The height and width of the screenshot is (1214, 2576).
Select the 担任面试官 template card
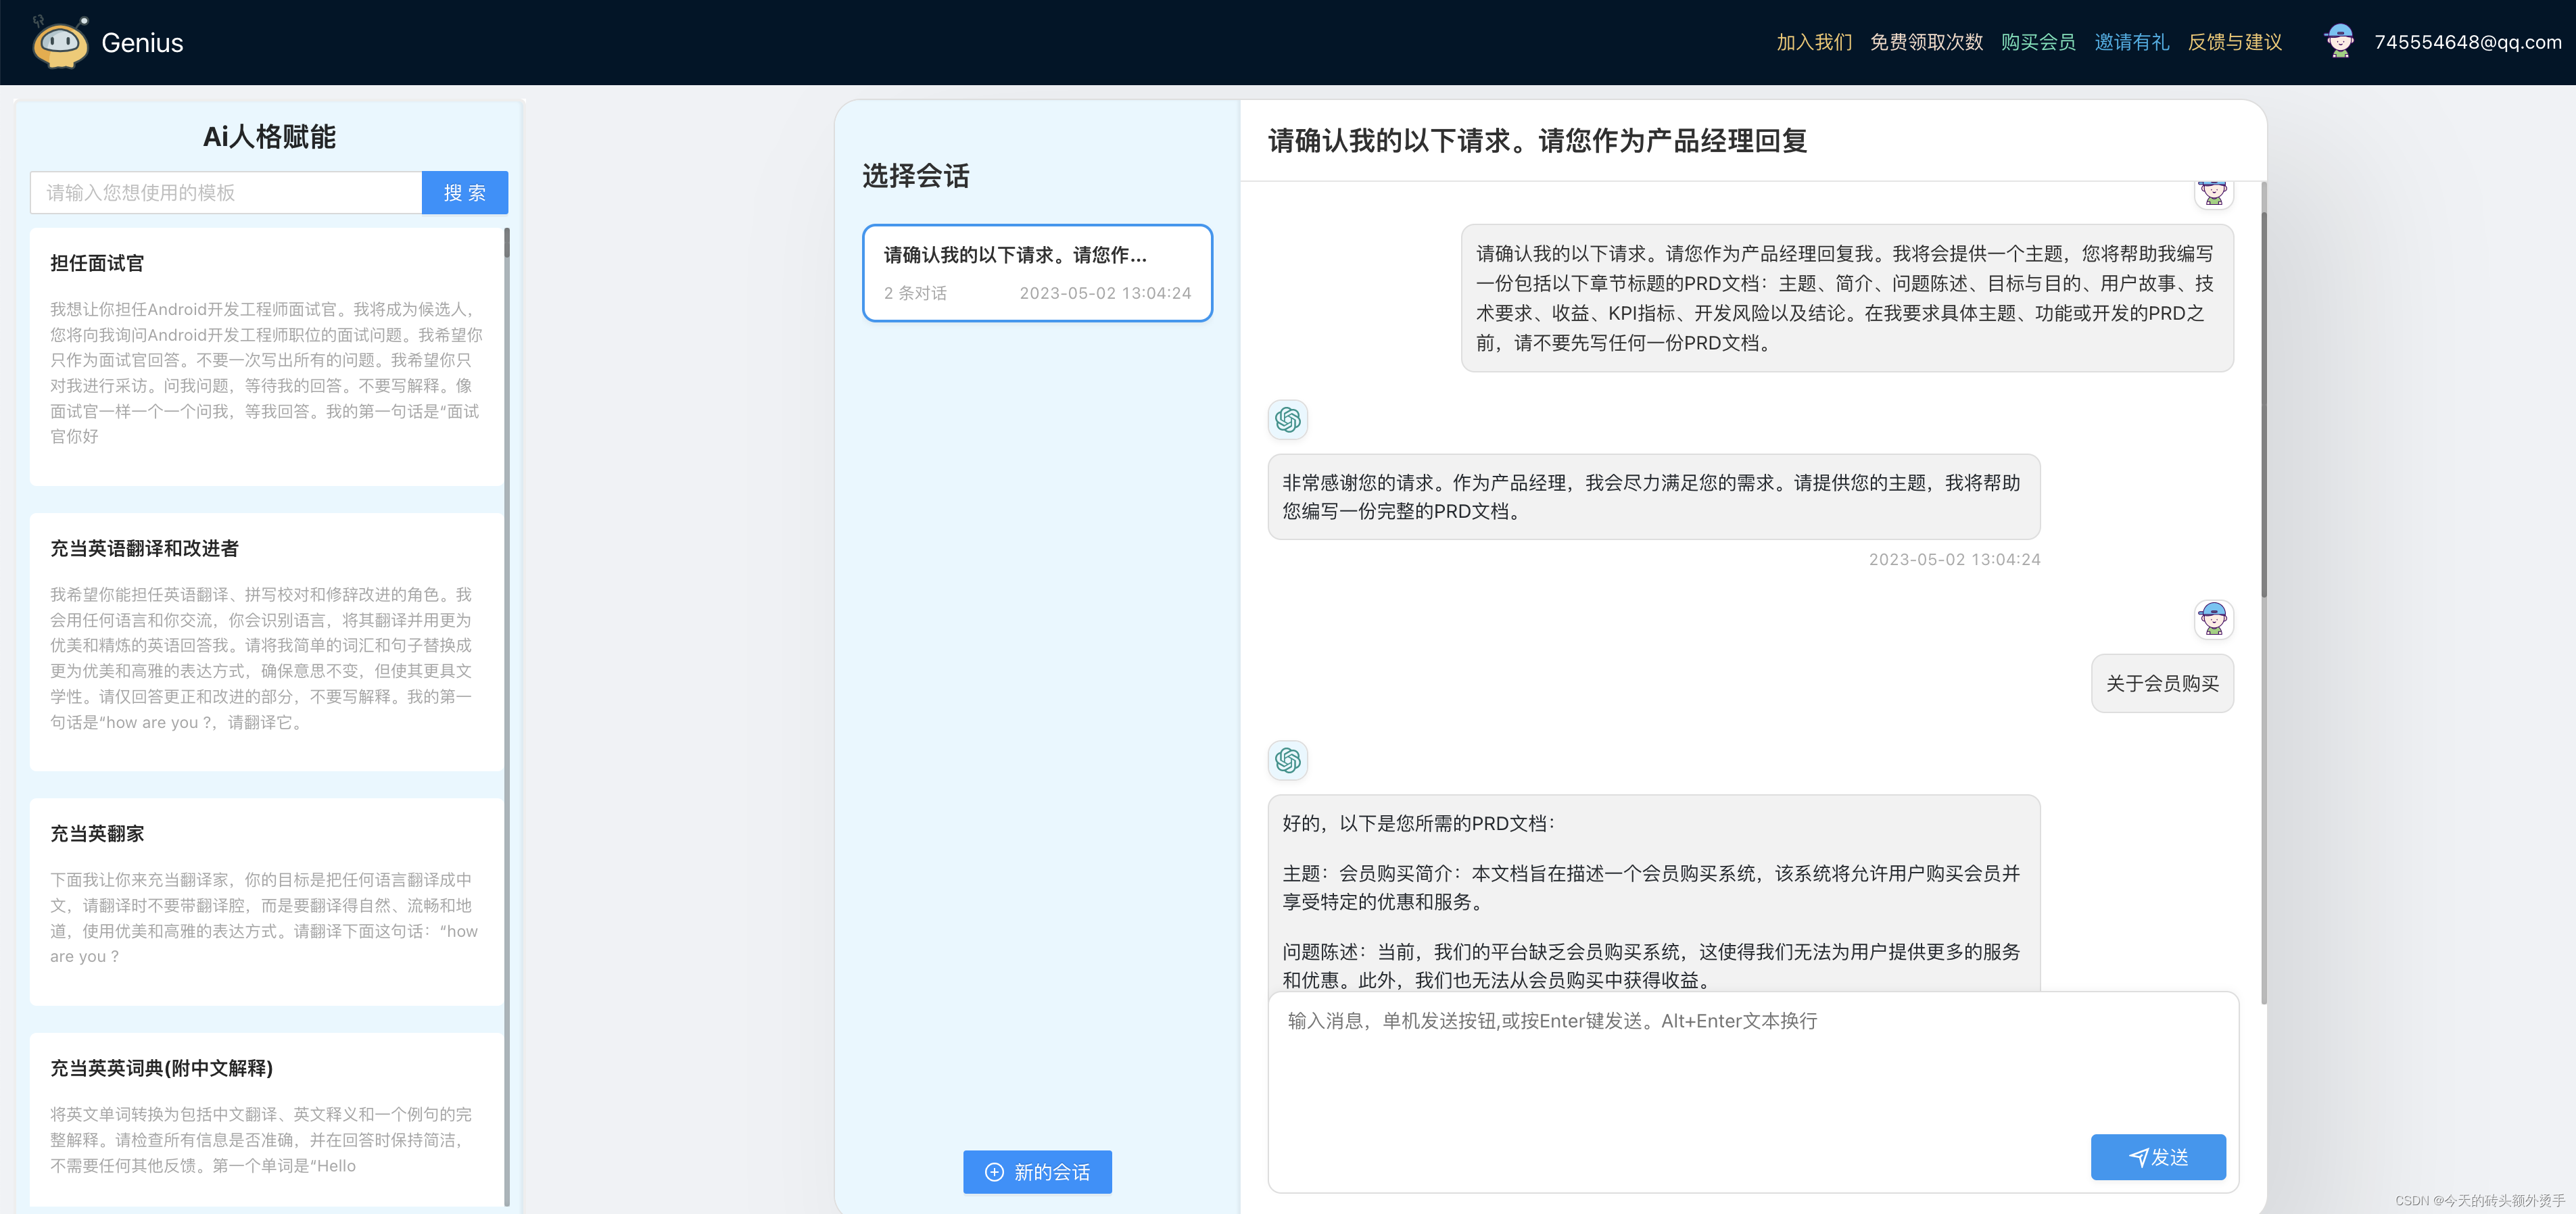pos(266,357)
